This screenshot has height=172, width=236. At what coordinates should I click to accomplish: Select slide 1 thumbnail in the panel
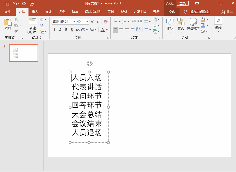tap(24, 53)
